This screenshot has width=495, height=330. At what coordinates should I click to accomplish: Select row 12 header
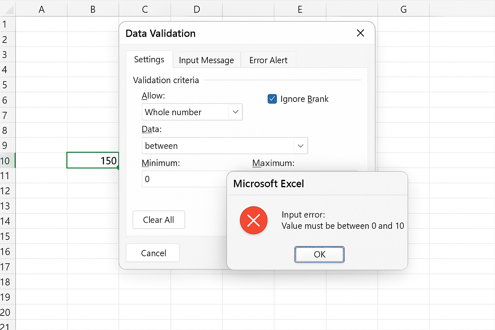coord(7,191)
